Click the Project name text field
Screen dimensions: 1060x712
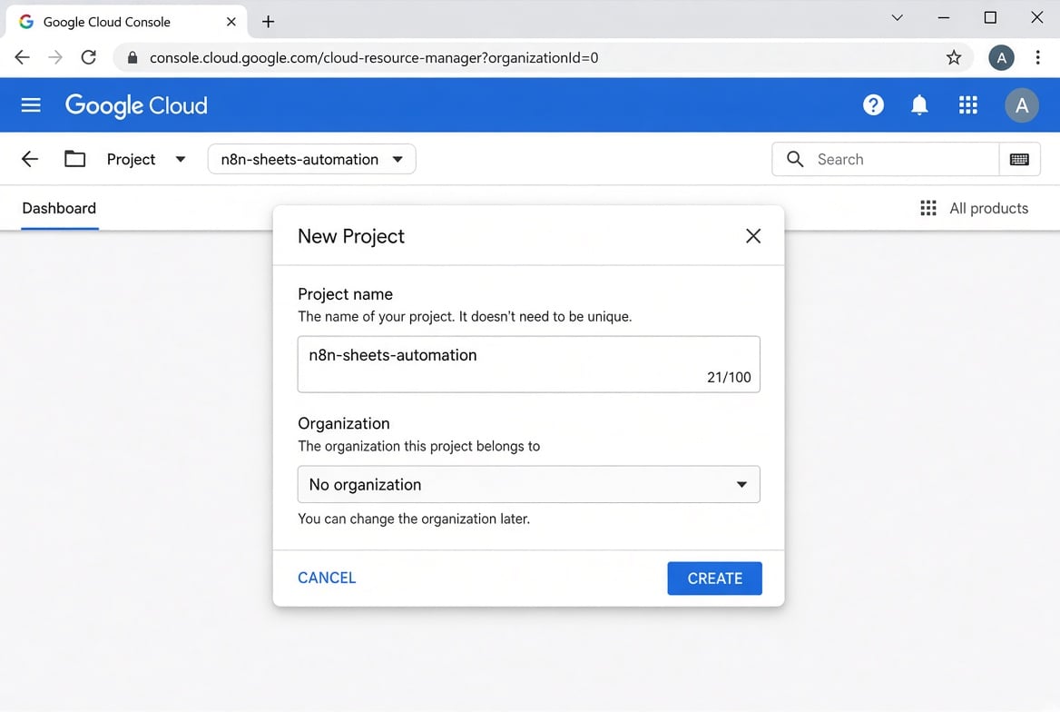point(529,364)
